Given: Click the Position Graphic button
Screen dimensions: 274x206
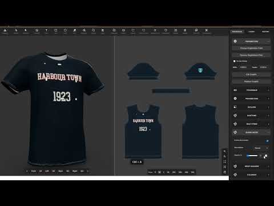Looking at the screenshot, I should pyautogui.click(x=251, y=81).
